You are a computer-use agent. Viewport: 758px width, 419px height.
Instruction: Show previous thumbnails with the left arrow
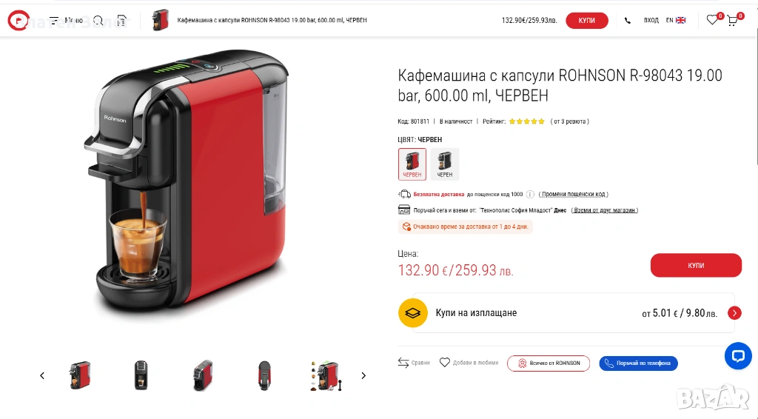pyautogui.click(x=42, y=375)
